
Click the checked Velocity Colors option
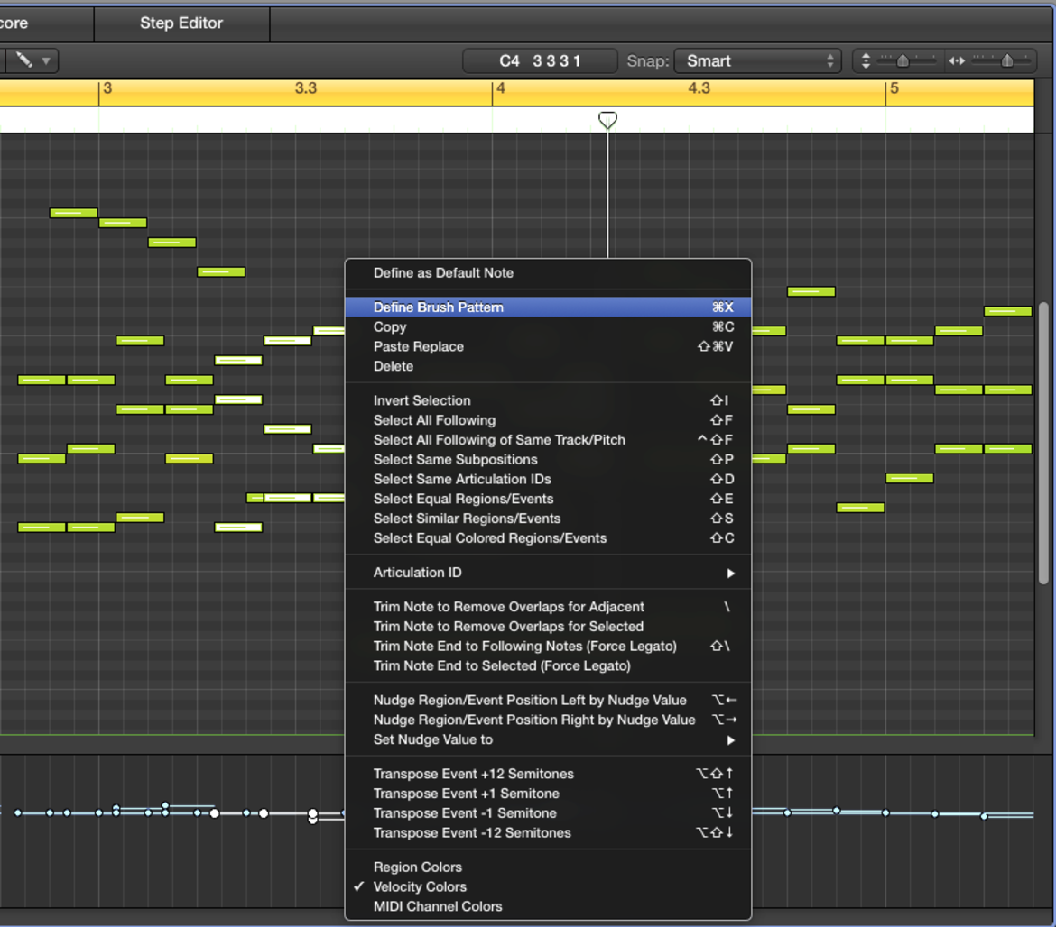[548, 886]
